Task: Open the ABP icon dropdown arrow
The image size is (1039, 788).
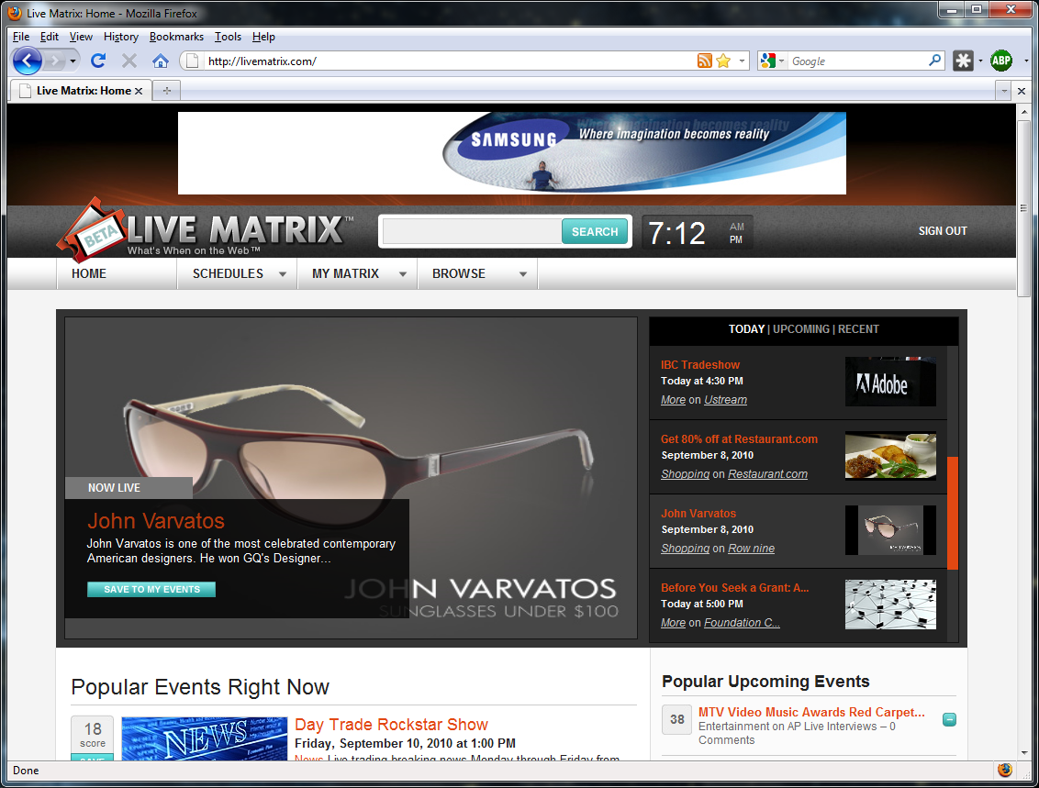Action: [x=1026, y=61]
